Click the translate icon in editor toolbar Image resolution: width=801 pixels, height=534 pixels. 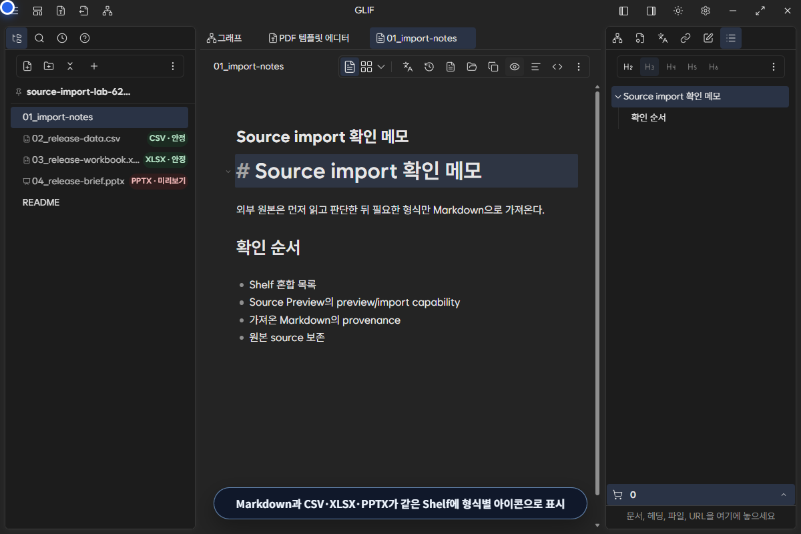tap(408, 67)
